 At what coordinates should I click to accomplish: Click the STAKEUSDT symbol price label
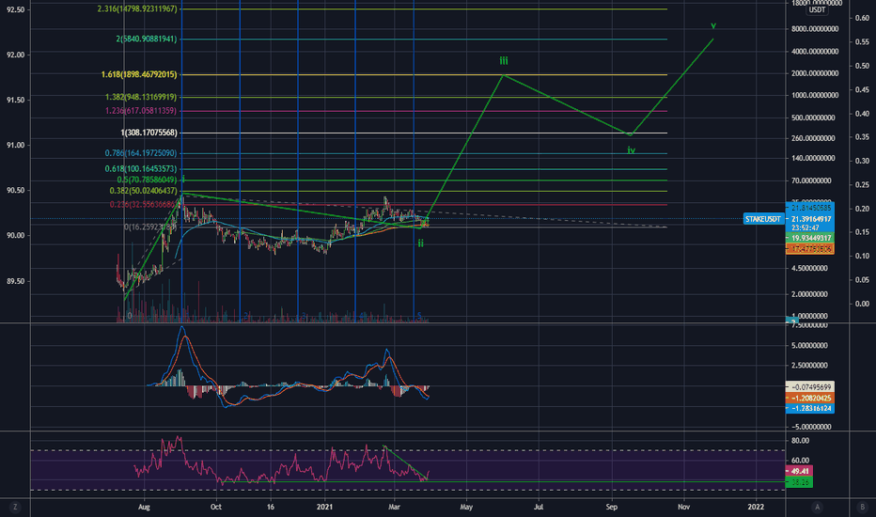pos(763,219)
